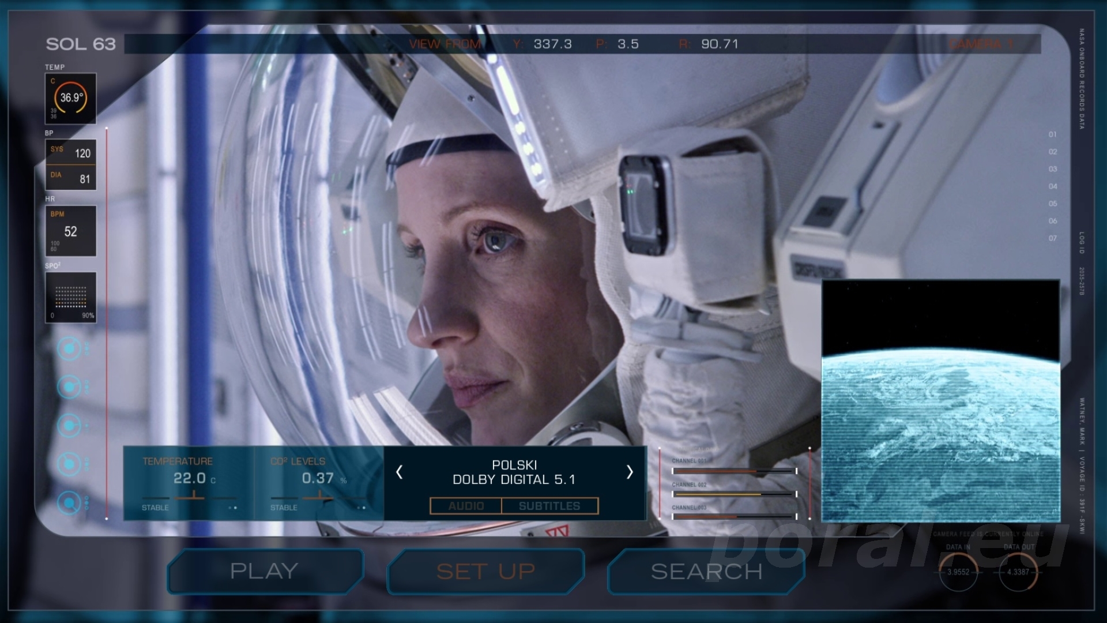Go to previous audio language with left chevron

[399, 472]
